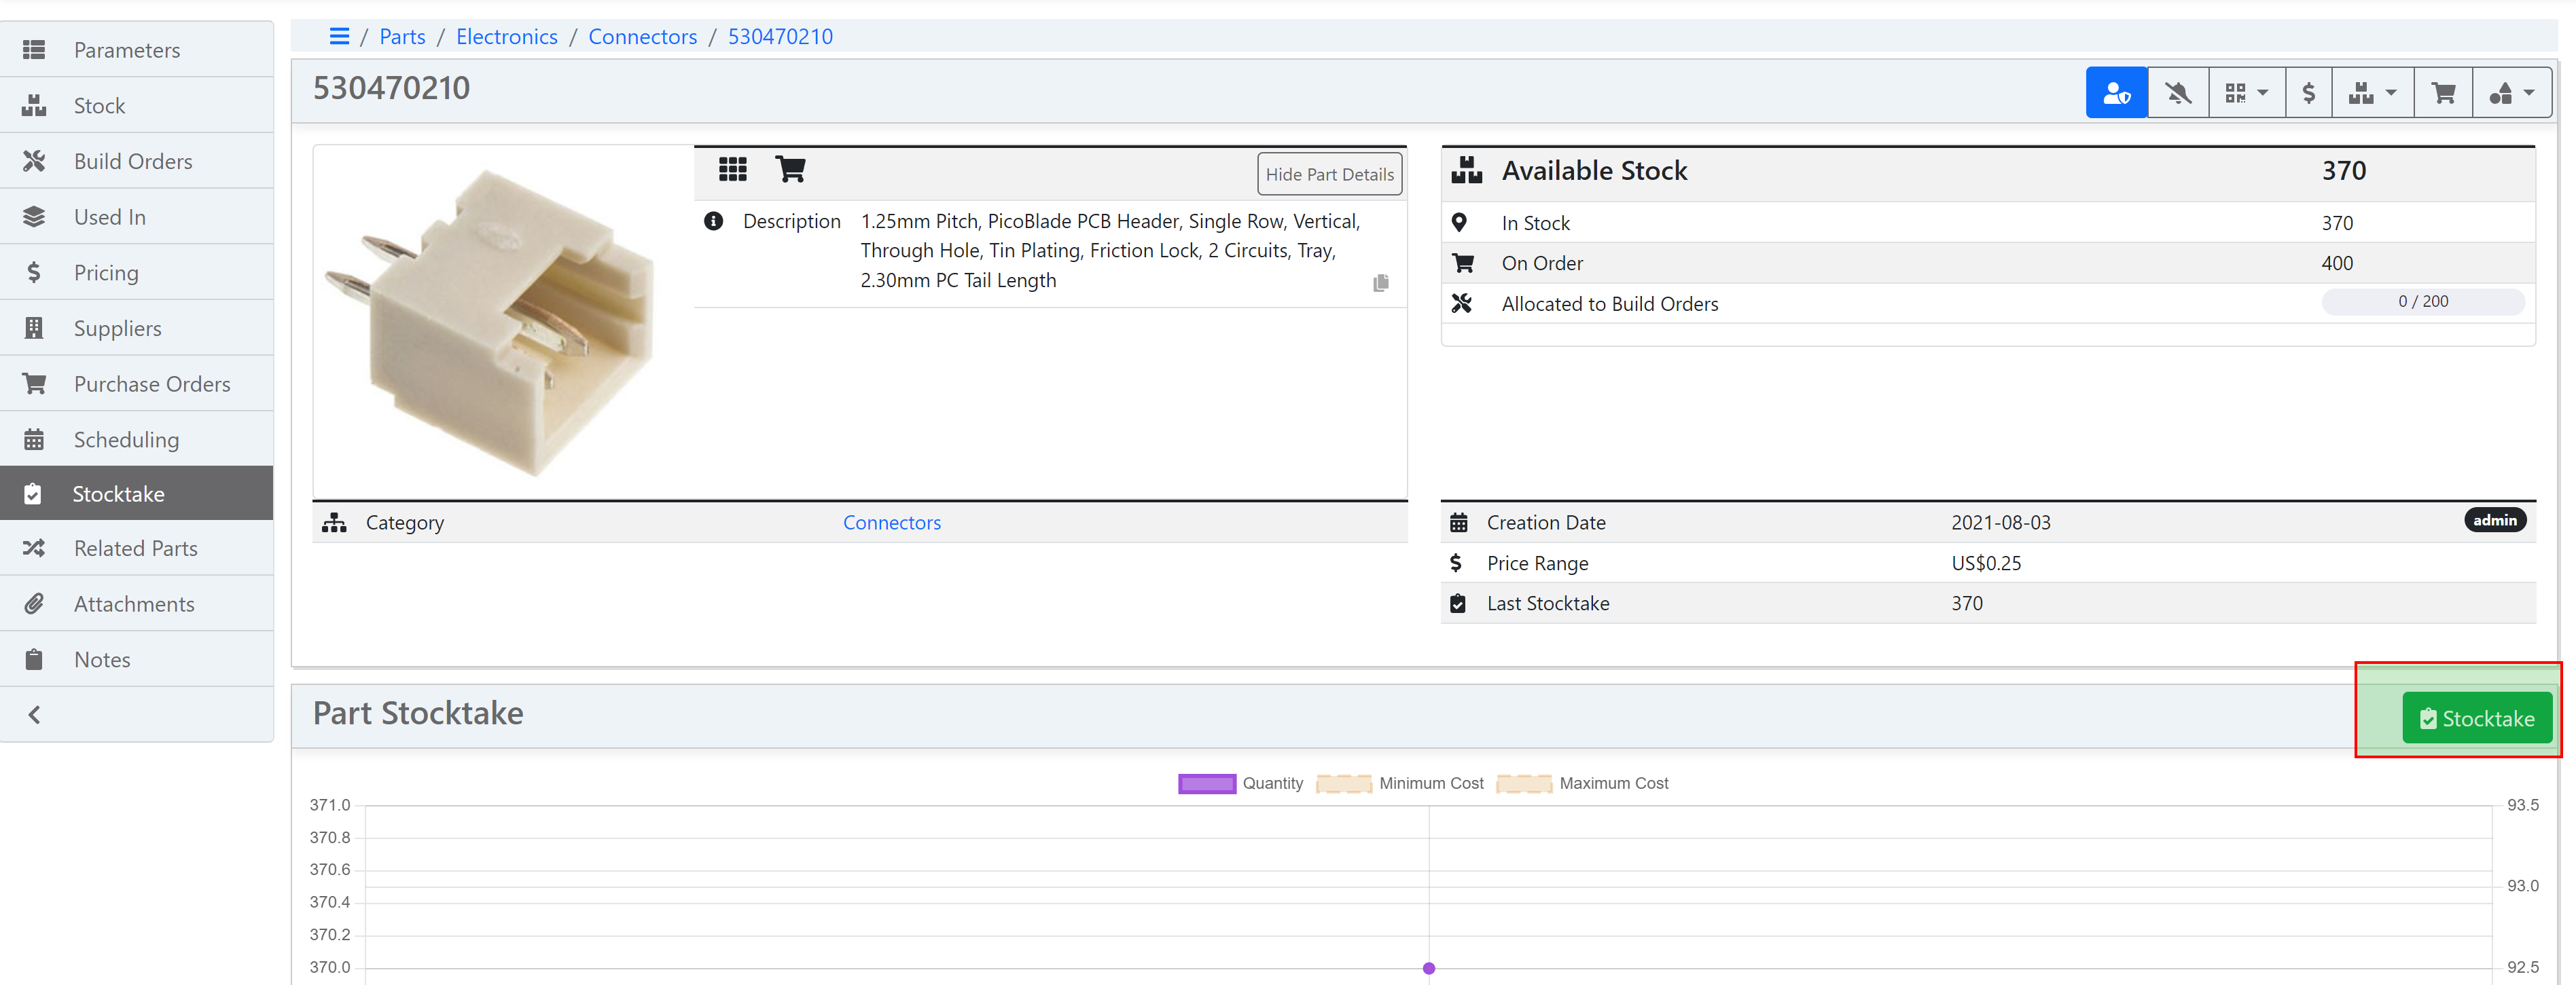
Task: Toggle the hamburger menu in breadcrumb
Action: click(x=339, y=36)
